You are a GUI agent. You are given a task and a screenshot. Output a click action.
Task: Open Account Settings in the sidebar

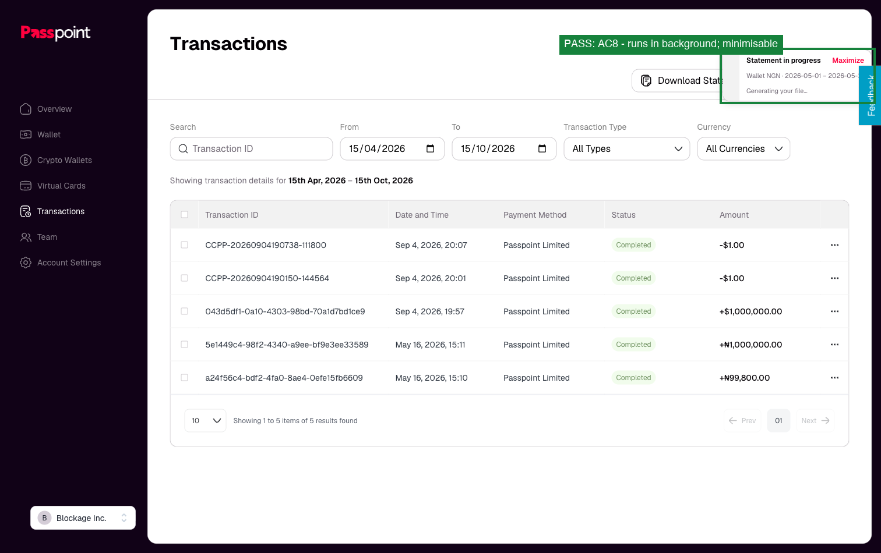(x=61, y=263)
